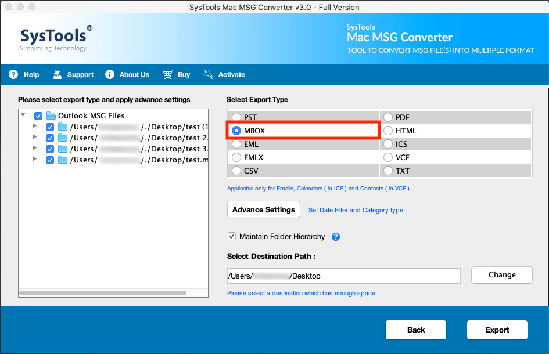This screenshot has width=549, height=354.
Task: Select EML export type
Action: [236, 144]
